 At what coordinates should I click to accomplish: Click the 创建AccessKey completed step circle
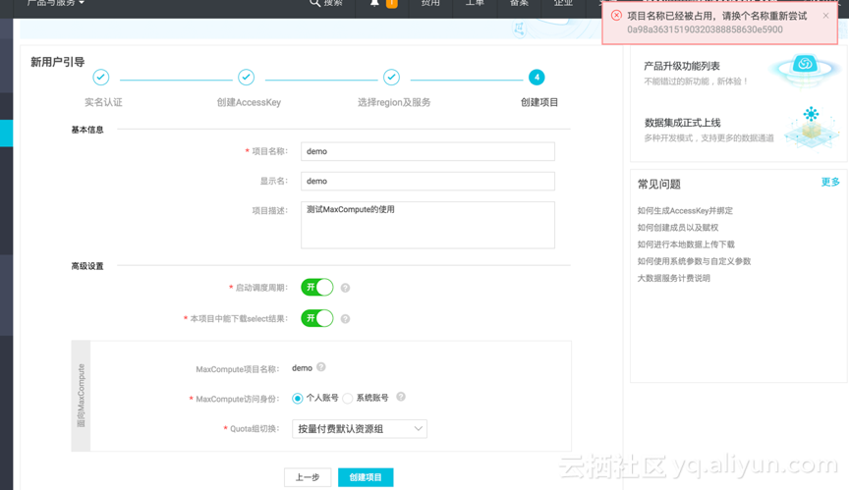pyautogui.click(x=246, y=78)
